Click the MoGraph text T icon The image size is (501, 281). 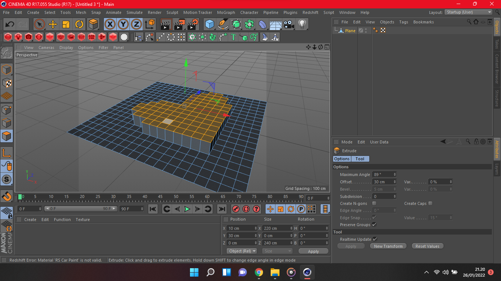[x=233, y=37]
